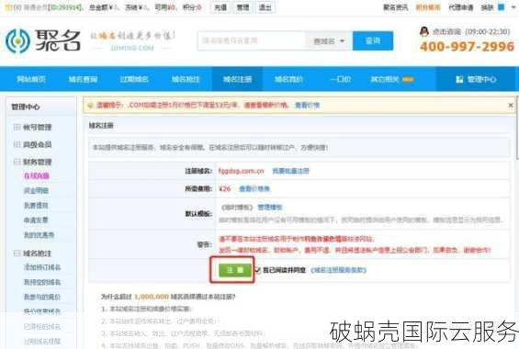Click the 聚名 logo
The image size is (519, 349).
click(43, 40)
